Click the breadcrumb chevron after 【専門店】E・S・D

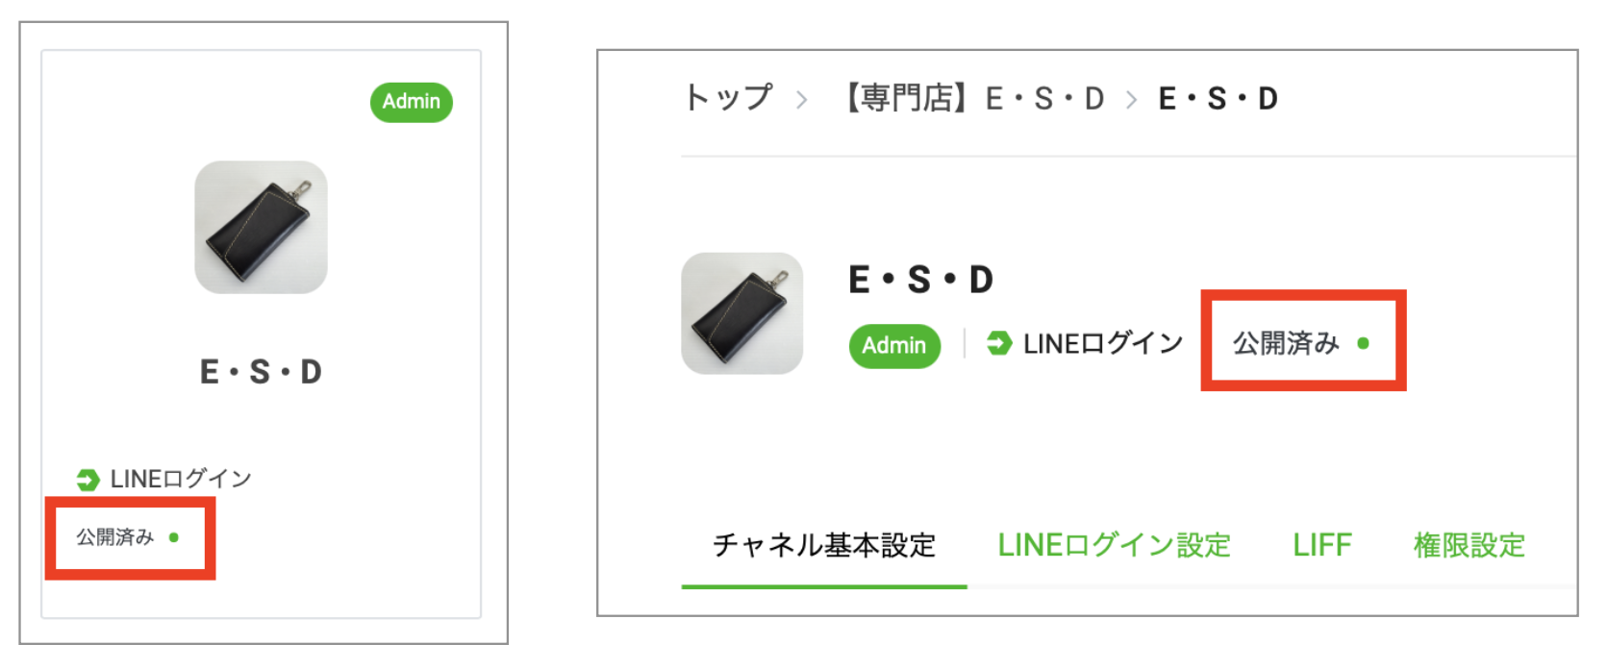pyautogui.click(x=1131, y=100)
